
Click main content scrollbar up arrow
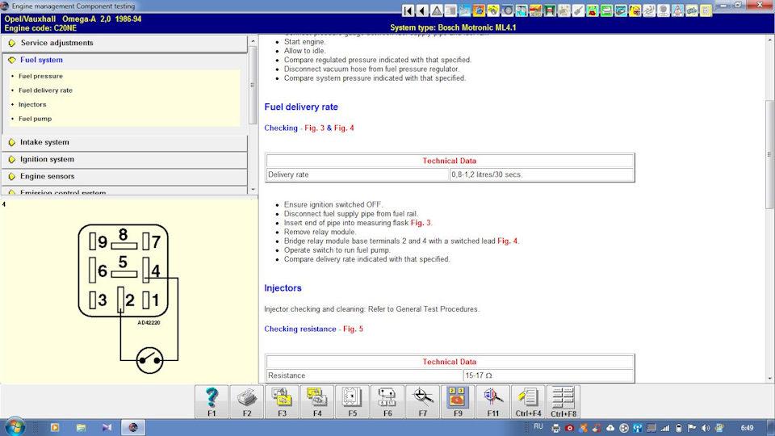coord(770,39)
